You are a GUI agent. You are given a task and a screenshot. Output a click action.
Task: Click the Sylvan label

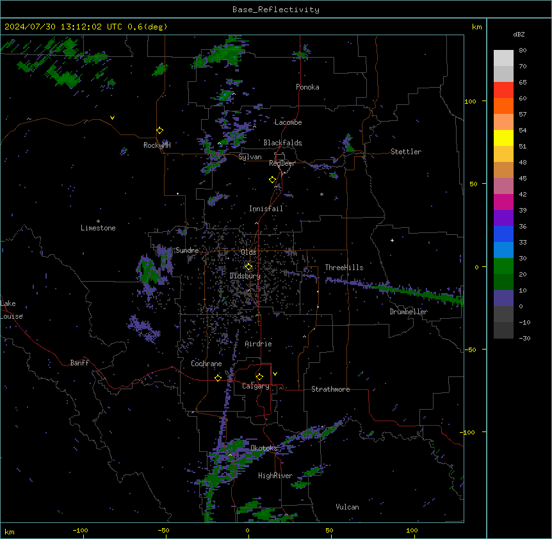click(x=250, y=157)
